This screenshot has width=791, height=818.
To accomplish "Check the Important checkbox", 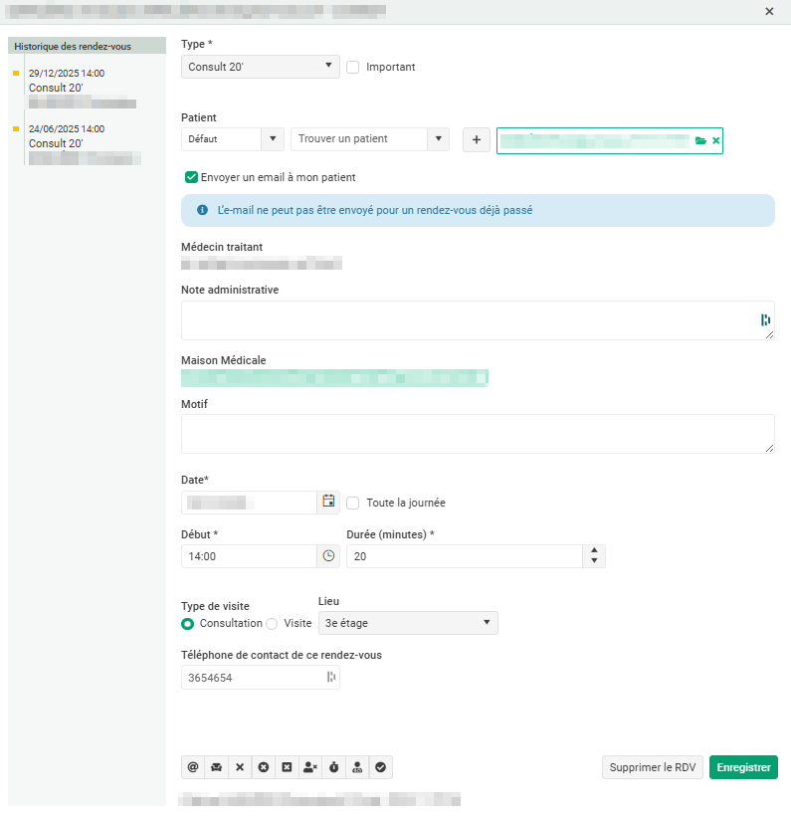I will tap(353, 68).
